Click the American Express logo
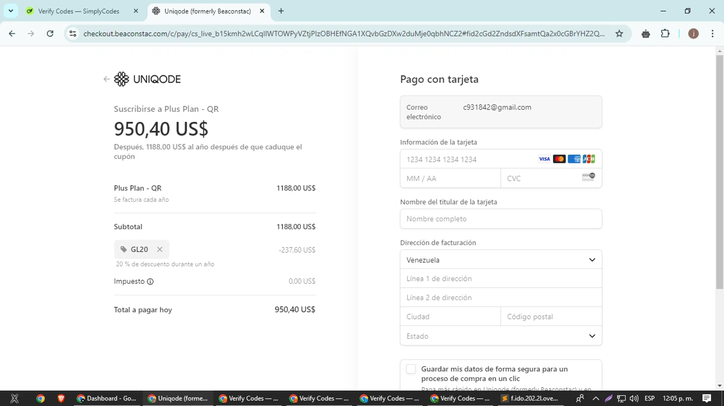724x406 pixels. tap(574, 159)
